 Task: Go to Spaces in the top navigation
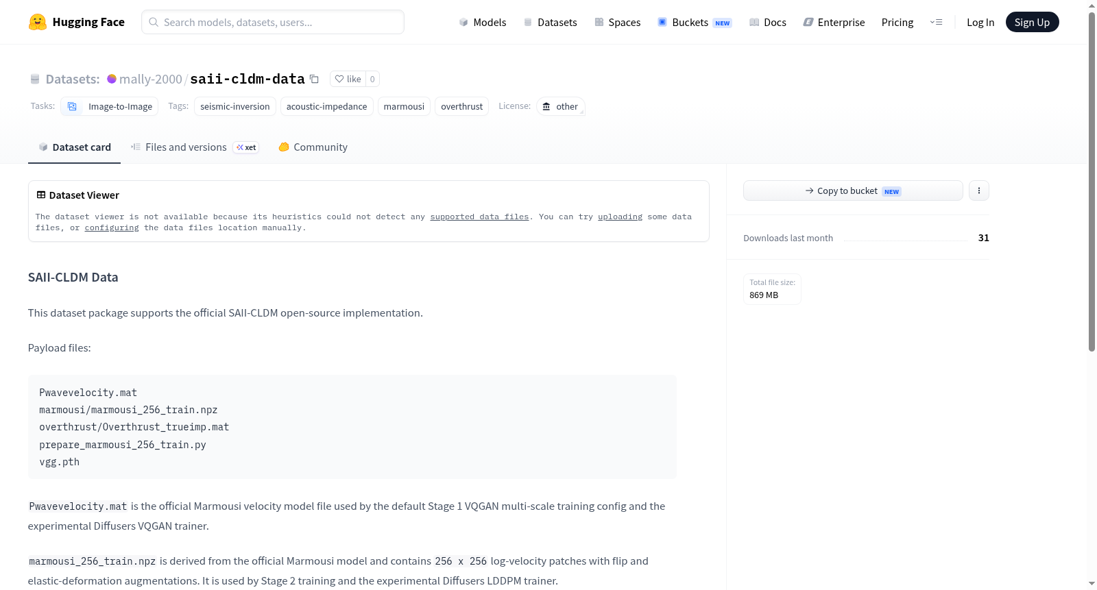tap(618, 22)
